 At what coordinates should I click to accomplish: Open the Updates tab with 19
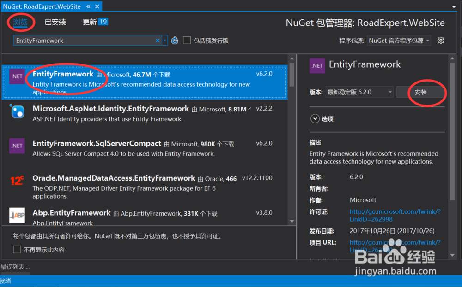[95, 22]
